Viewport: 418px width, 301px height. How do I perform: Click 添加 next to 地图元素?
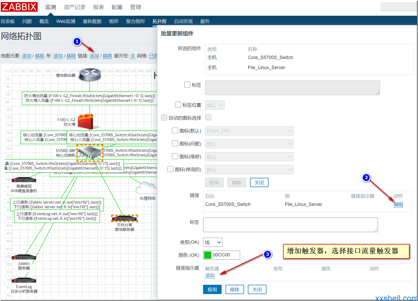click(27, 56)
